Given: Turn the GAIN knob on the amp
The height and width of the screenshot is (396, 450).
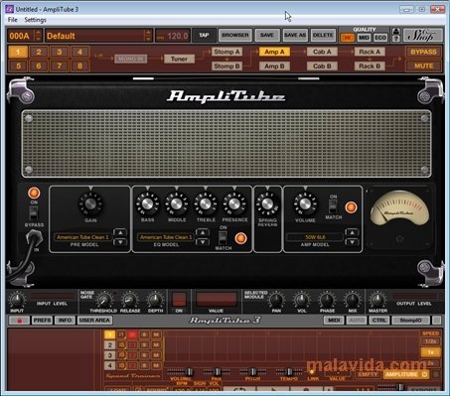Looking at the screenshot, I should coord(90,203).
